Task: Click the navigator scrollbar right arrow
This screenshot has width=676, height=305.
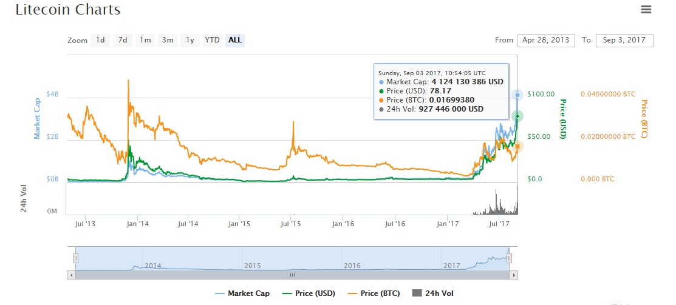Action: [x=514, y=275]
